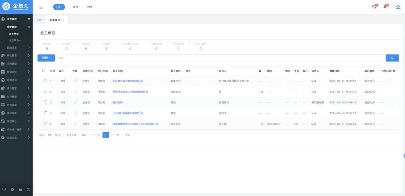Check the checkbox for row 4
The image size is (405, 196).
click(x=46, y=113)
